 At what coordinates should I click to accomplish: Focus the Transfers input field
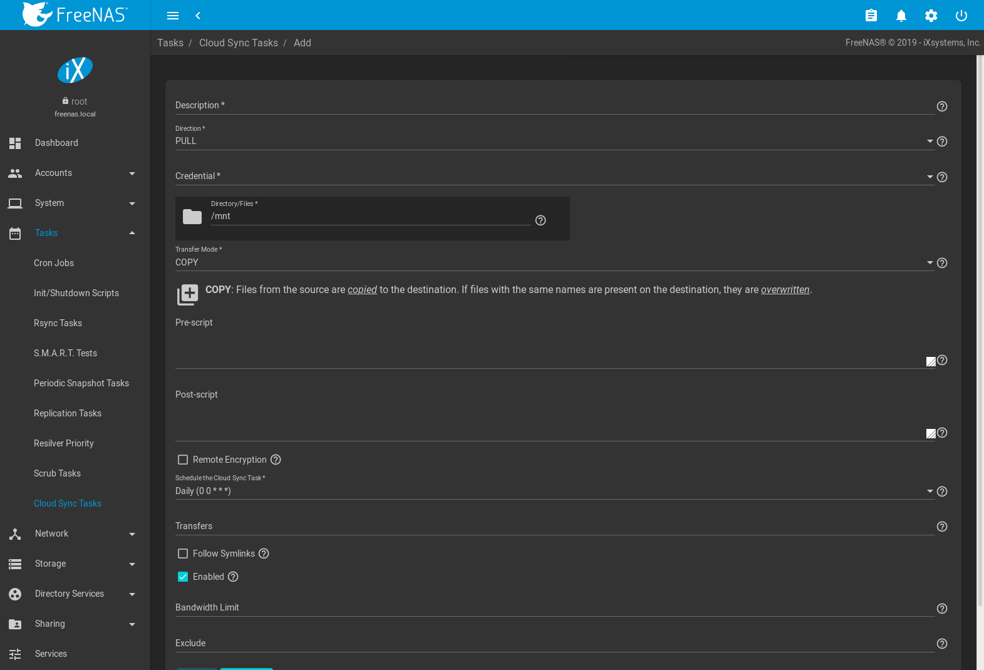click(x=555, y=526)
